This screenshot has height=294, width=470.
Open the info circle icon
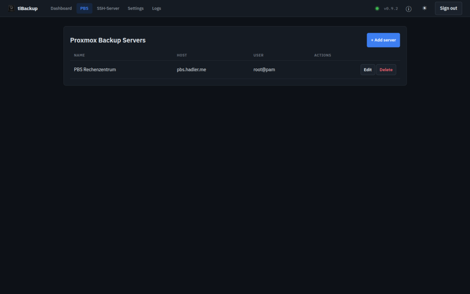pos(408,9)
